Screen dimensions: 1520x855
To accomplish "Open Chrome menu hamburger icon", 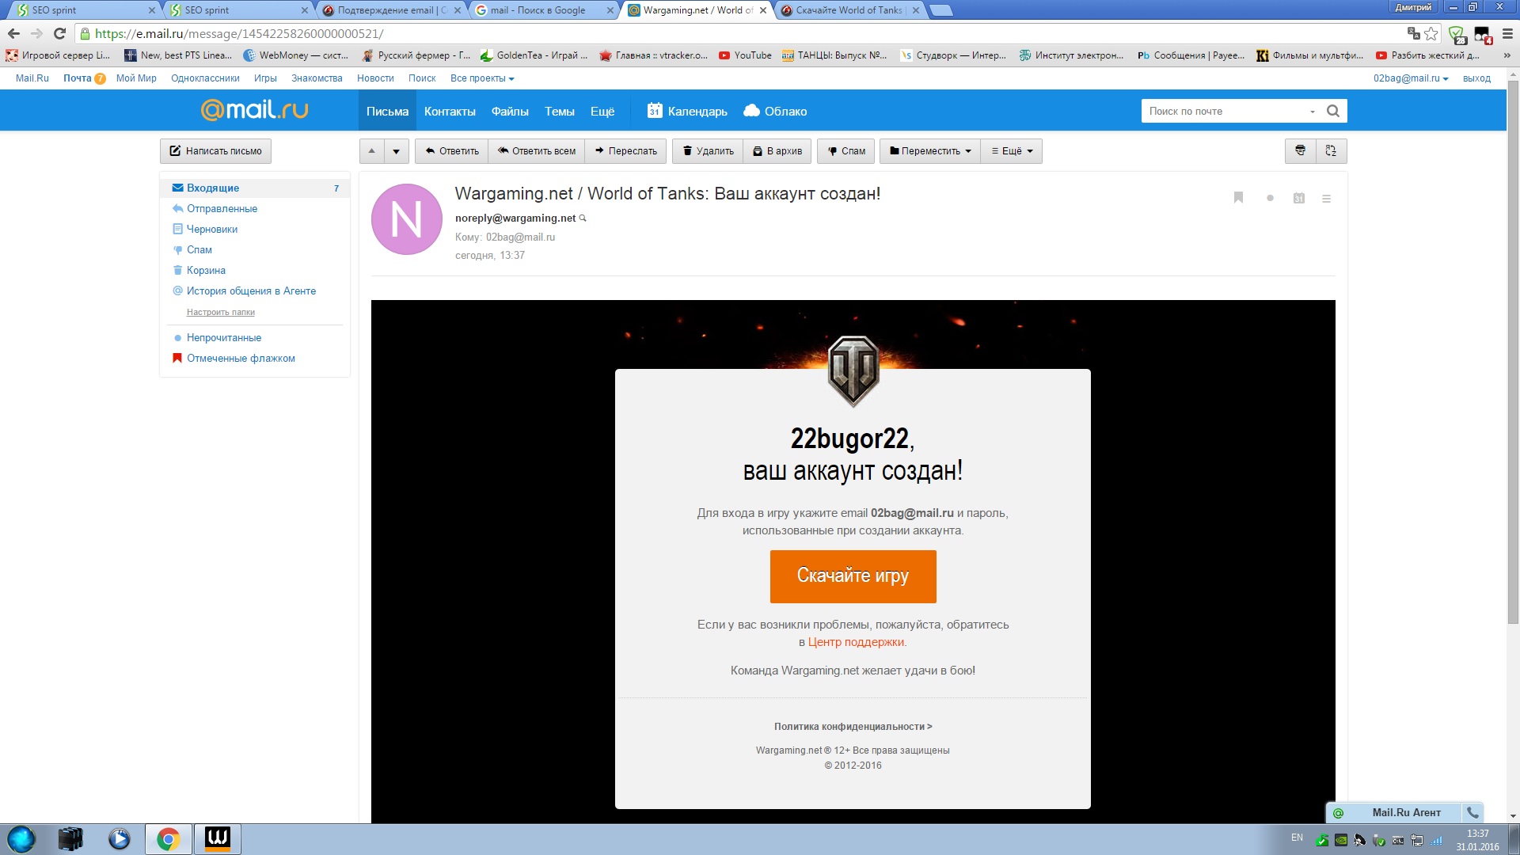I will tap(1507, 33).
